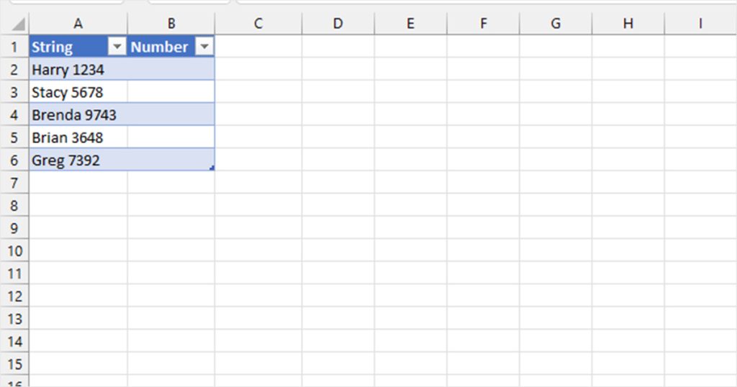737x387 pixels.
Task: Open the Number column filter dropdown
Action: click(x=204, y=47)
